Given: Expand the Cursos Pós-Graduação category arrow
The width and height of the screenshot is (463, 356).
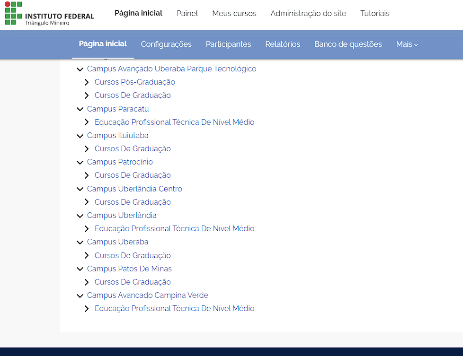Looking at the screenshot, I should point(87,82).
